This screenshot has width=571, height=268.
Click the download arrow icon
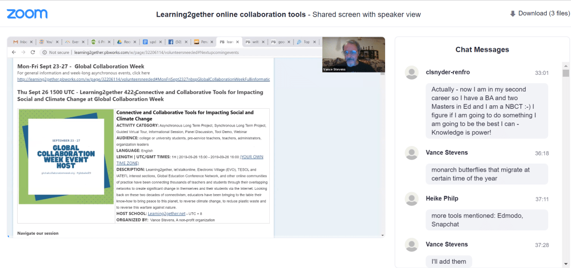[513, 14]
